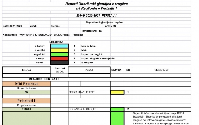
Task: Click the 'Raporti mbi gjendjen e rrugëve' cell
Action: click(x=104, y=22)
